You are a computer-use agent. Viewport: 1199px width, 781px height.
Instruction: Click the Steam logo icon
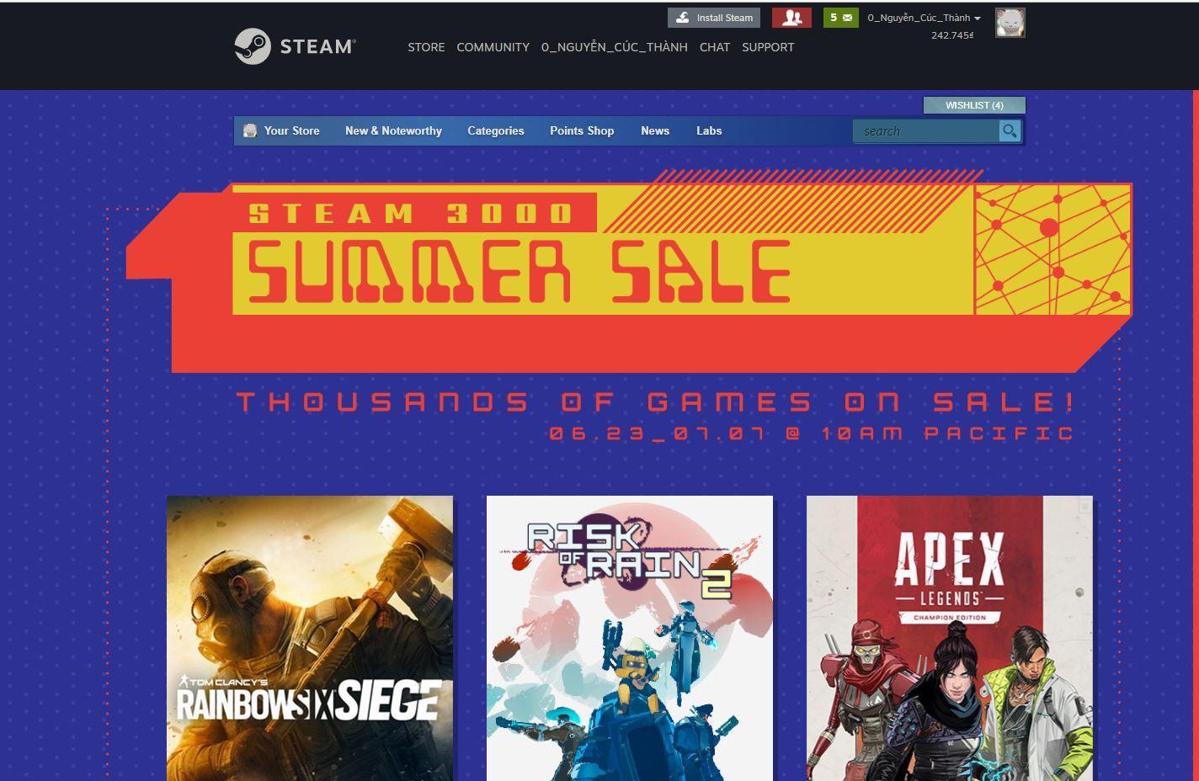pyautogui.click(x=252, y=46)
